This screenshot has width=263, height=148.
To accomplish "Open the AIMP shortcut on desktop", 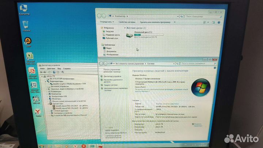I will coord(28,42).
